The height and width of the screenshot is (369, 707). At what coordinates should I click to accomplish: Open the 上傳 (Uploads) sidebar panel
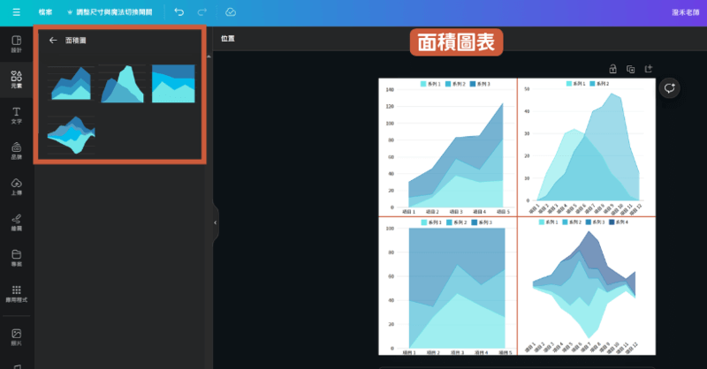click(x=16, y=186)
